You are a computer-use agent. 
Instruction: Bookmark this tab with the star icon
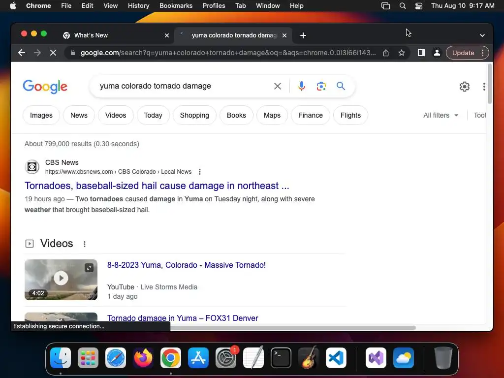coord(402,53)
